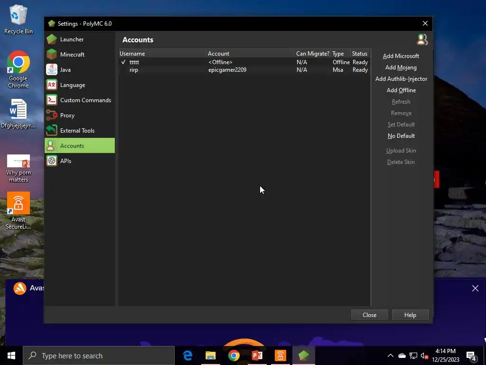The height and width of the screenshot is (365, 486).
Task: Show hidden system tray icons
Action: pos(391,355)
